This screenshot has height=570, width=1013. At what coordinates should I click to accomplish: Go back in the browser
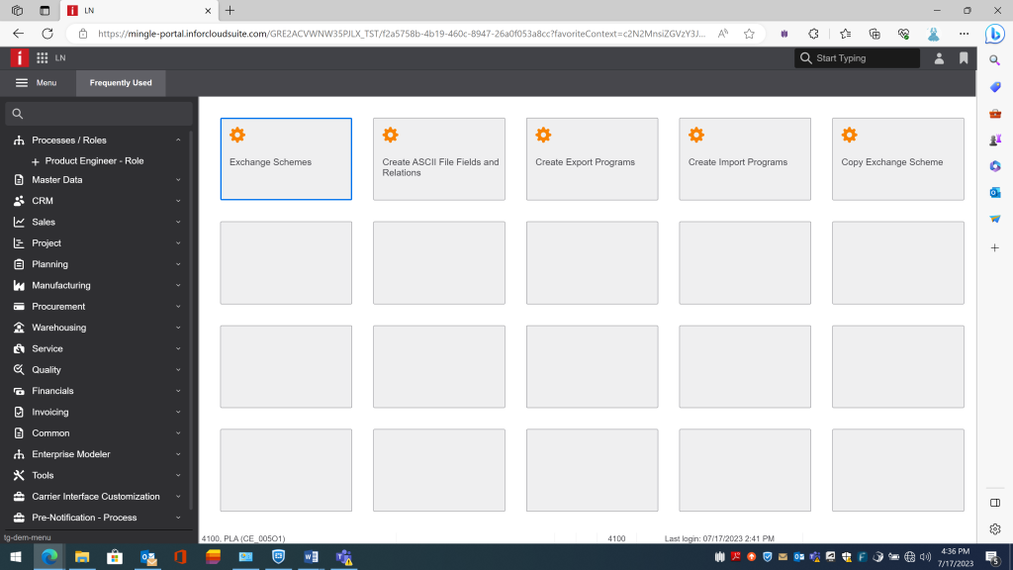click(x=18, y=34)
